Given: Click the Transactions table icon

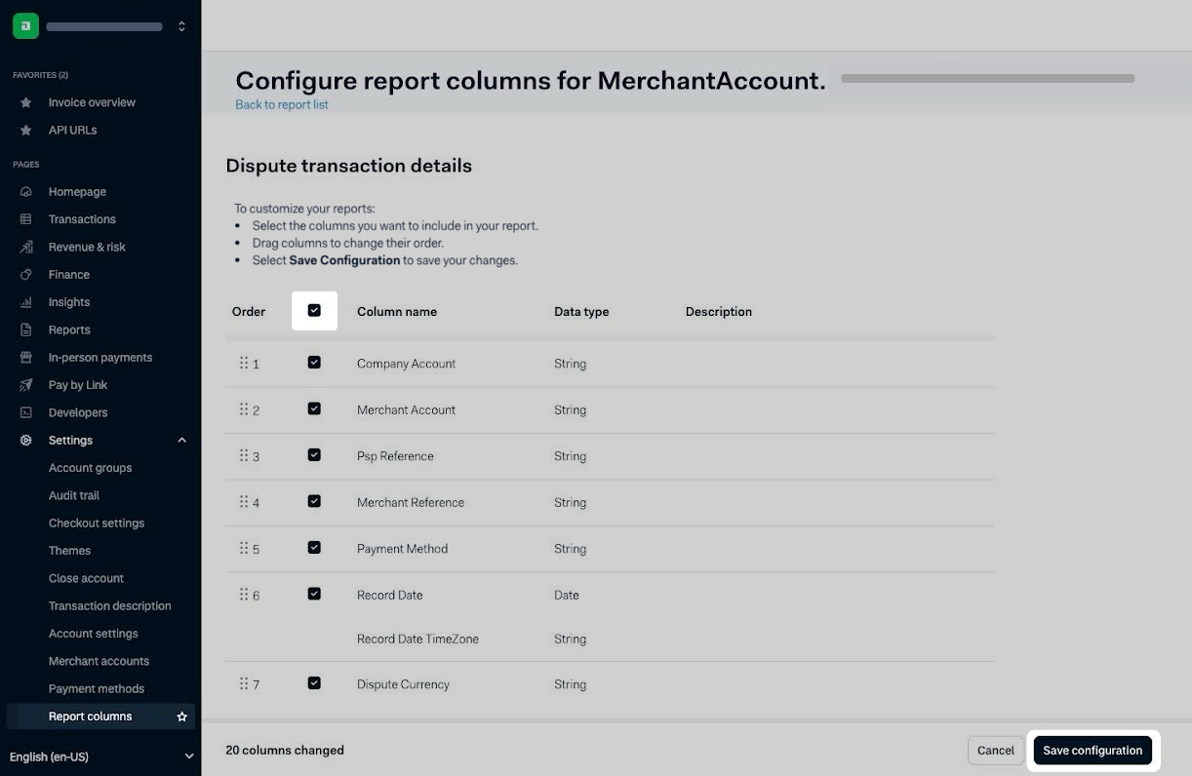Looking at the screenshot, I should [x=26, y=219].
